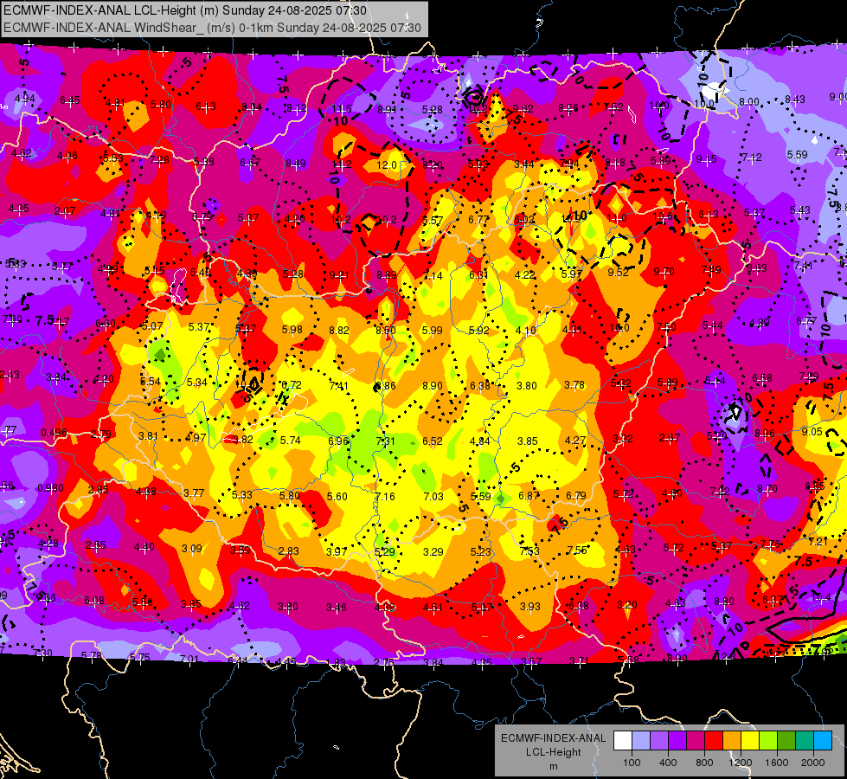Click the grid value '2.83'
The height and width of the screenshot is (779, 847).
[x=288, y=550]
